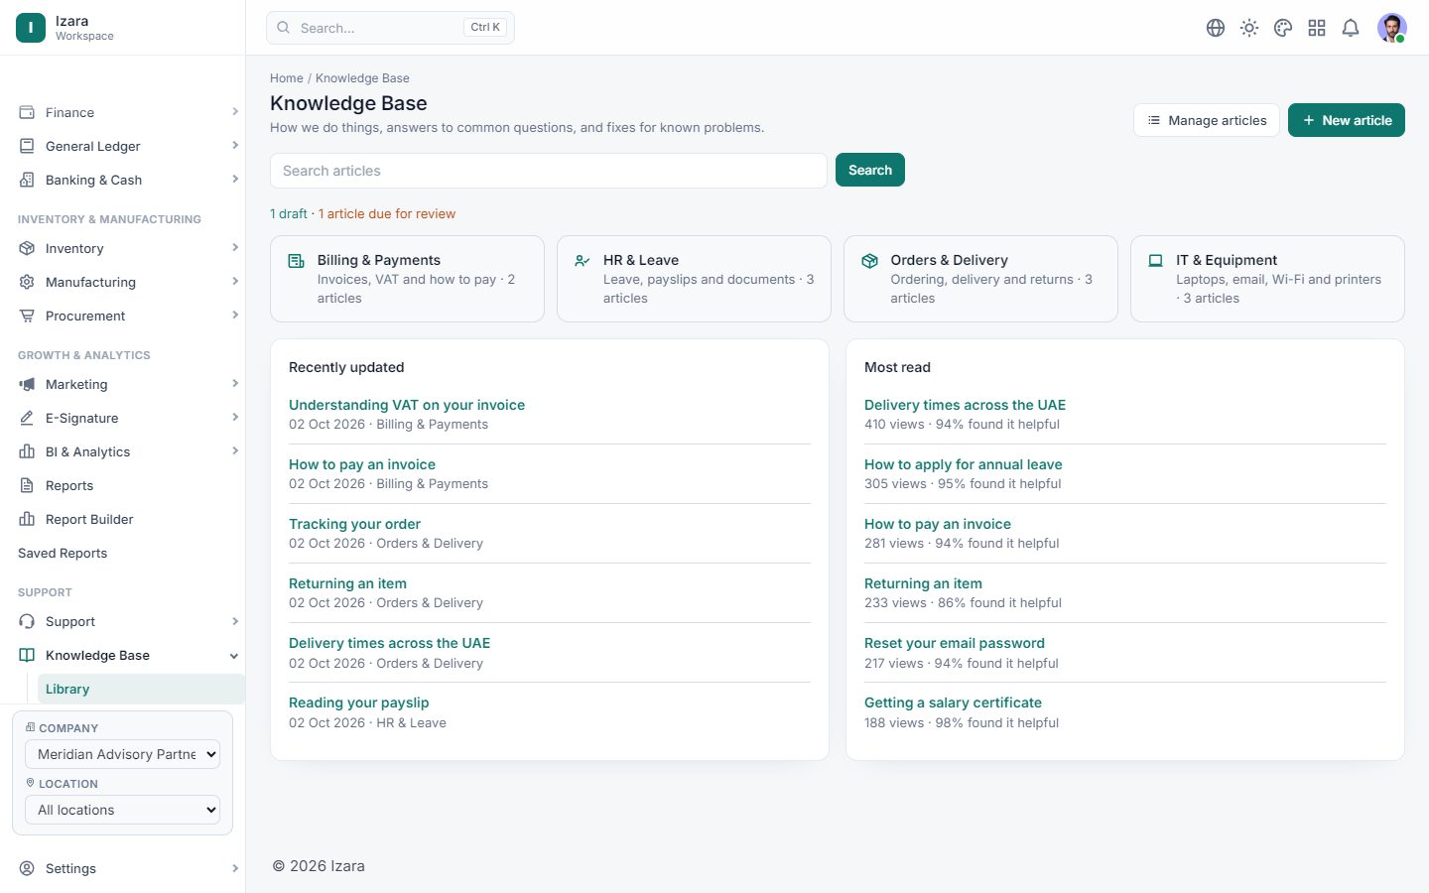Expand the Settings chevron
The image size is (1429, 893).
pos(235,868)
